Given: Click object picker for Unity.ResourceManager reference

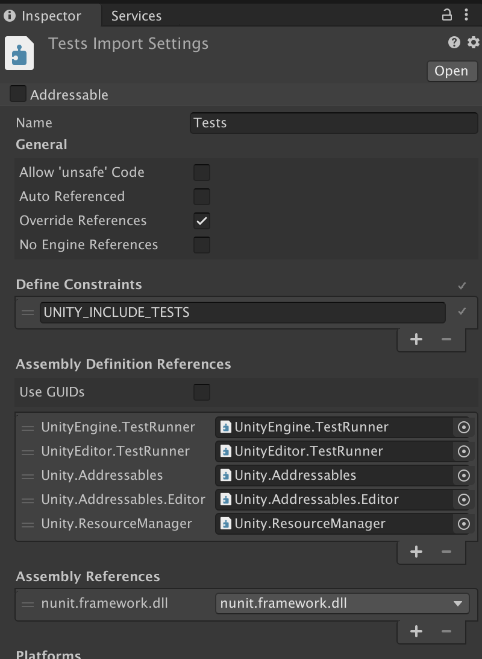Looking at the screenshot, I should pyautogui.click(x=463, y=524).
